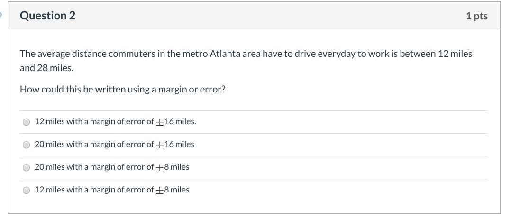Select radio for 20 miles ±16 miles
This screenshot has width=511, height=220.
pos(26,145)
